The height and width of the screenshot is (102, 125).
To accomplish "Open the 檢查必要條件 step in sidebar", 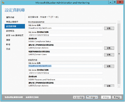I will pyautogui.click(x=12, y=22).
